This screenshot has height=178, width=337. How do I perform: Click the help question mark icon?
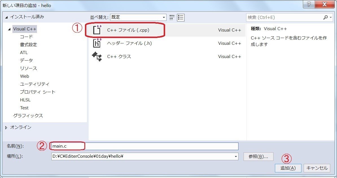[309, 5]
